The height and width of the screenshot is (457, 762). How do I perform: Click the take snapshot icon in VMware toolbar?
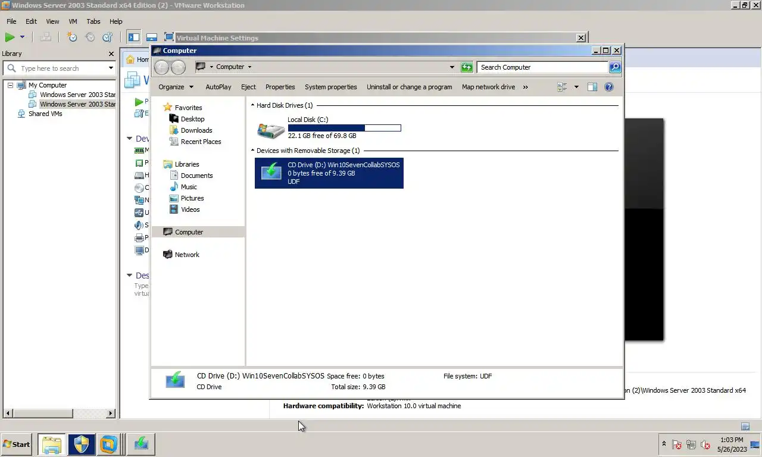point(72,37)
